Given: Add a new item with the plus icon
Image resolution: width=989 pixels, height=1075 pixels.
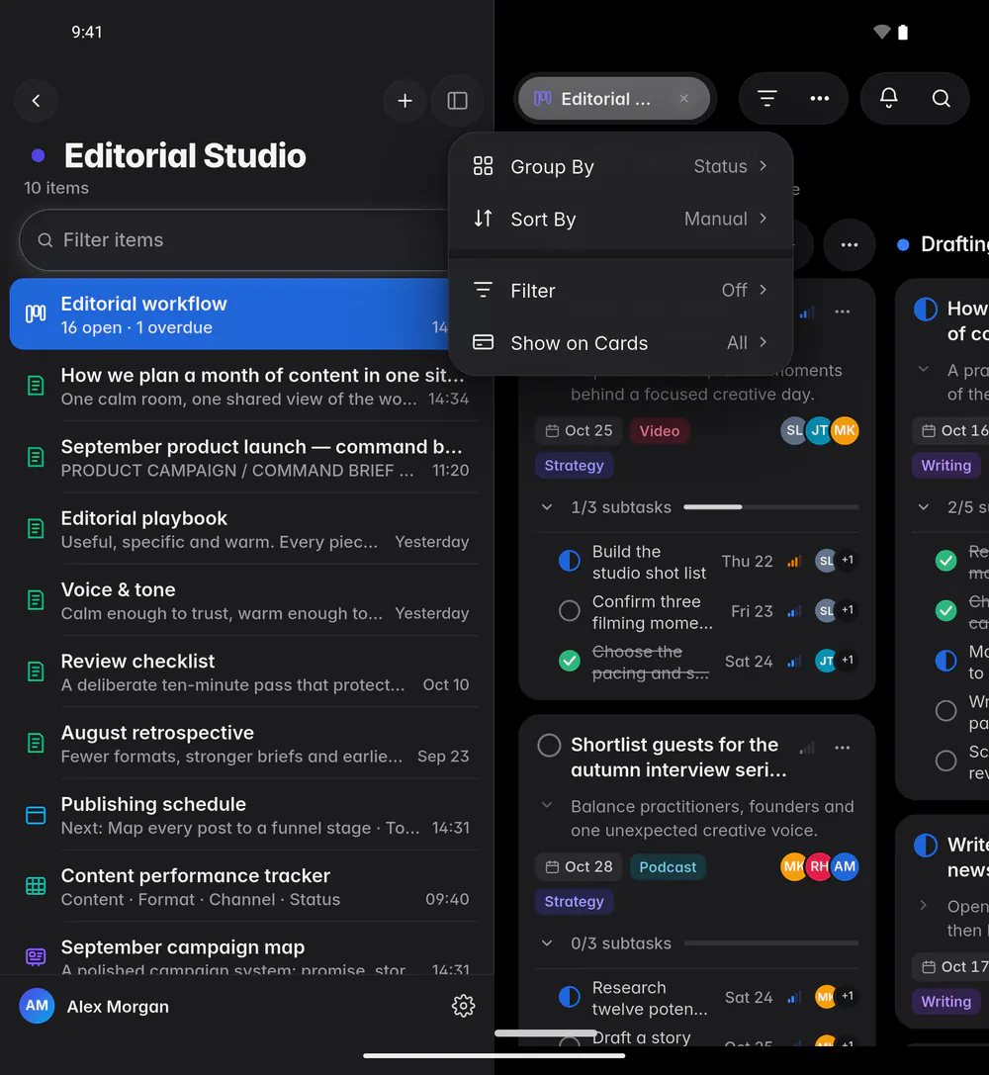Looking at the screenshot, I should (x=405, y=101).
